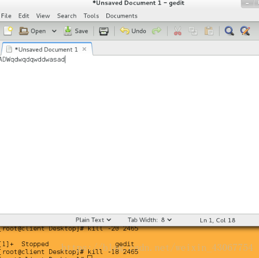Click the gedit window title bar text
259x258 pixels.
(139, 3)
